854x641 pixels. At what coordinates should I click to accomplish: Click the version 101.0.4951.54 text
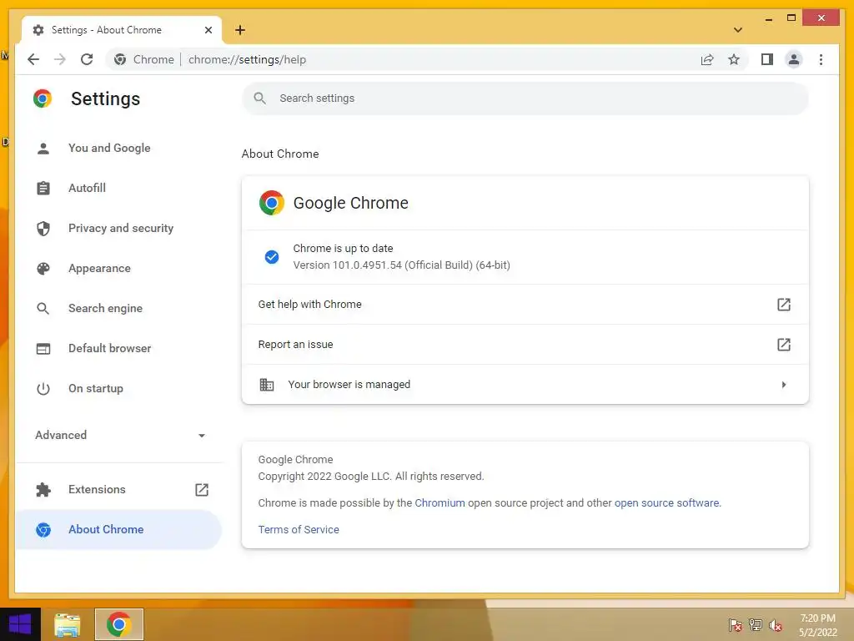click(401, 265)
